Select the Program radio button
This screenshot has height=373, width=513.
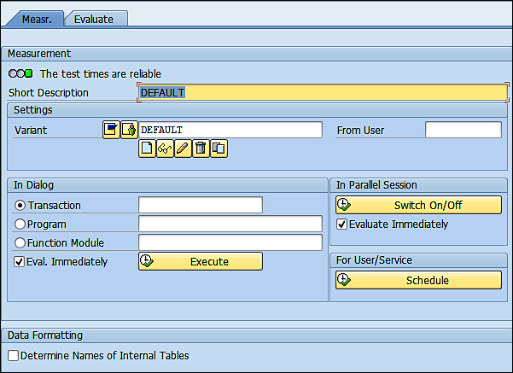[x=20, y=224]
